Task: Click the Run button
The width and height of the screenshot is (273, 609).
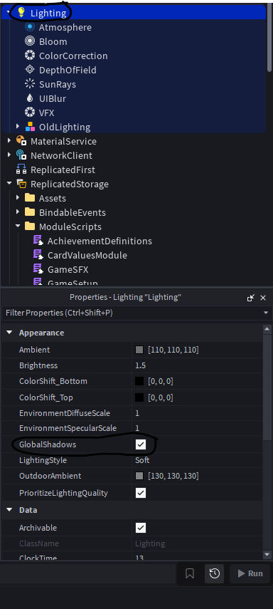Action: pyautogui.click(x=250, y=573)
